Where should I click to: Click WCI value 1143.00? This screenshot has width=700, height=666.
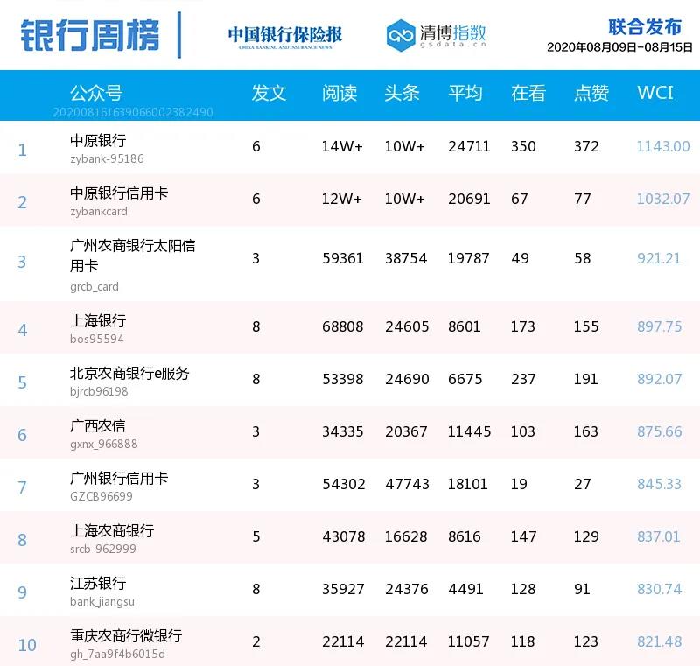(662, 146)
